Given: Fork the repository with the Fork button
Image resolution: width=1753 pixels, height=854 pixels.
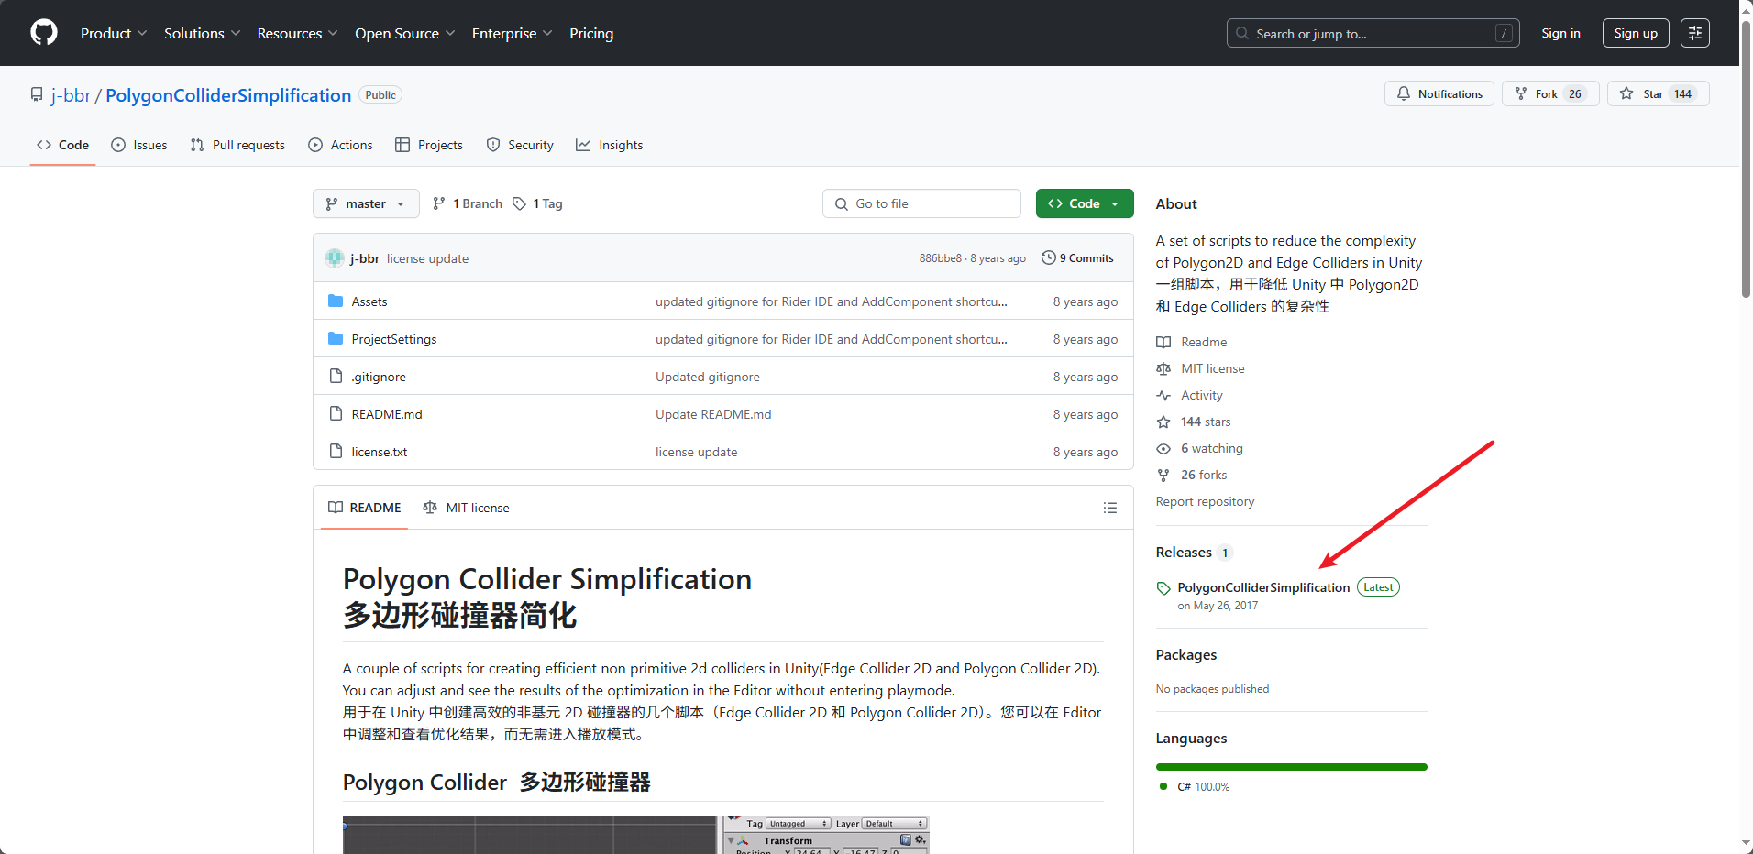Looking at the screenshot, I should (x=1549, y=93).
